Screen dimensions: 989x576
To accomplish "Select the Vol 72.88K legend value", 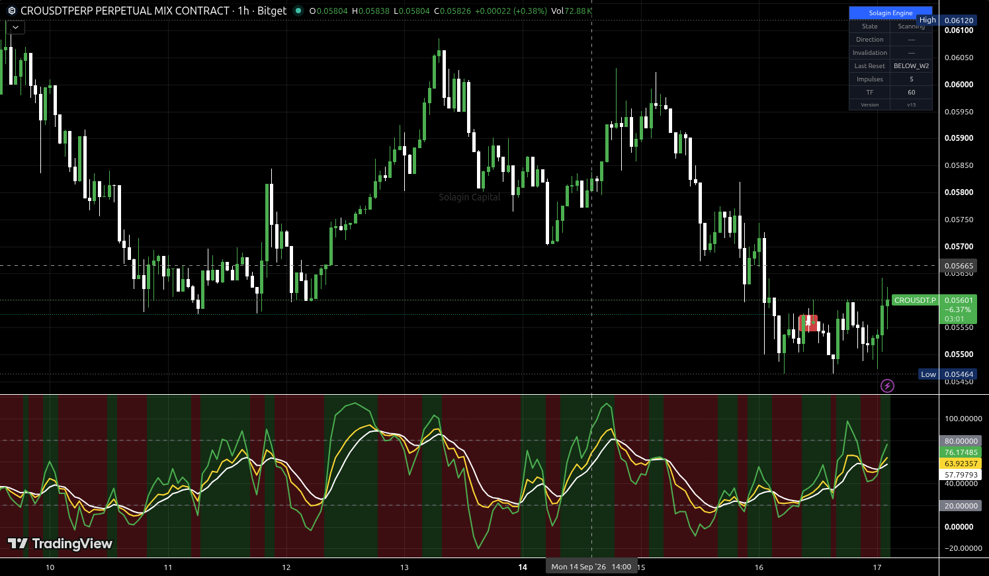I will click(x=572, y=11).
